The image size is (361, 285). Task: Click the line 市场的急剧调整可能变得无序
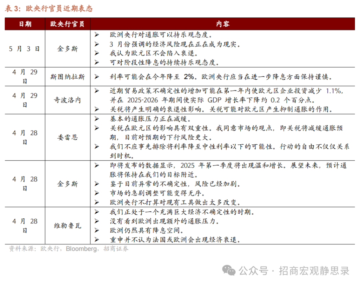tap(157, 193)
